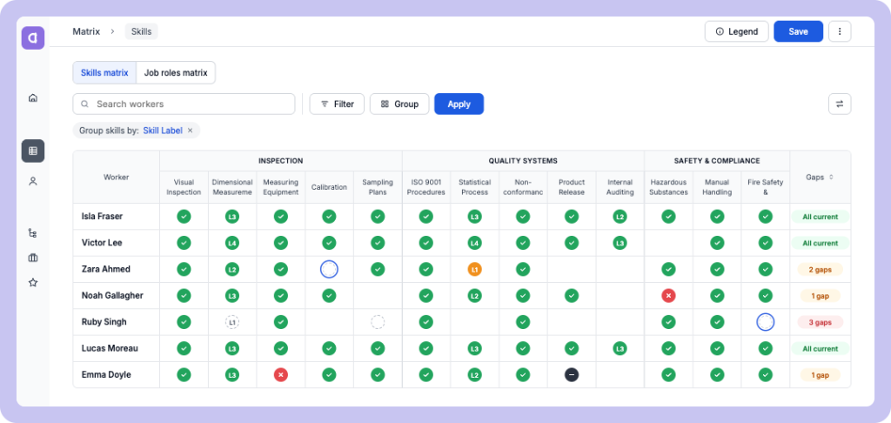Open the three-dot more options menu
Image resolution: width=891 pixels, height=423 pixels.
tap(840, 32)
